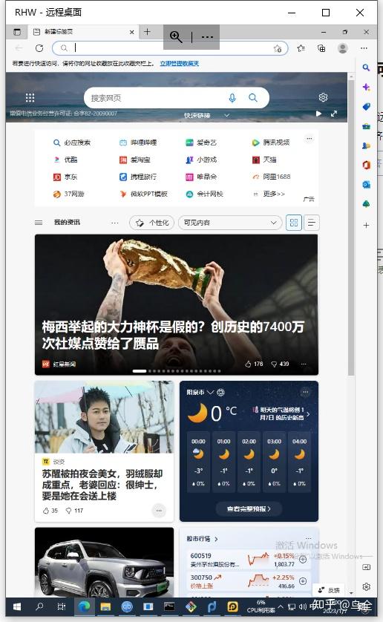This screenshot has width=383, height=622.
Task: Collapse the 快速链接 quick links chevron
Action: pyautogui.click(x=226, y=115)
